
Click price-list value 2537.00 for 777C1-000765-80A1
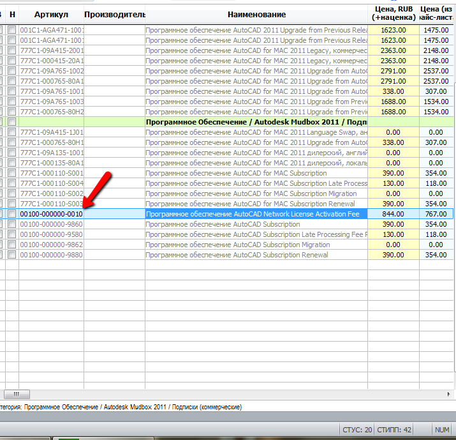tap(436, 81)
